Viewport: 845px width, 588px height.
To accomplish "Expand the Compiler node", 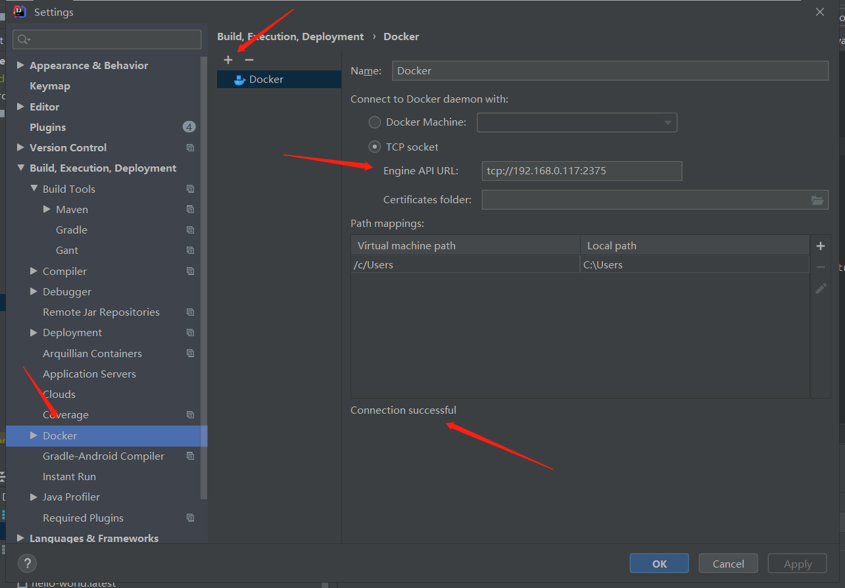I will tap(34, 271).
